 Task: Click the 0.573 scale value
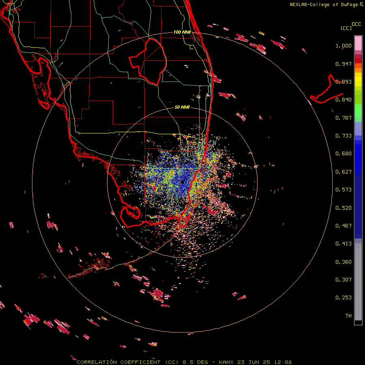tap(344, 190)
